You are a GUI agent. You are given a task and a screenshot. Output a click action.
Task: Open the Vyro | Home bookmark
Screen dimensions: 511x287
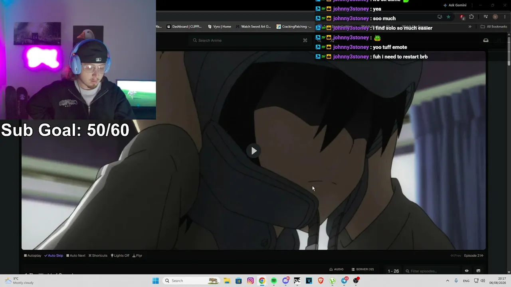click(x=220, y=27)
